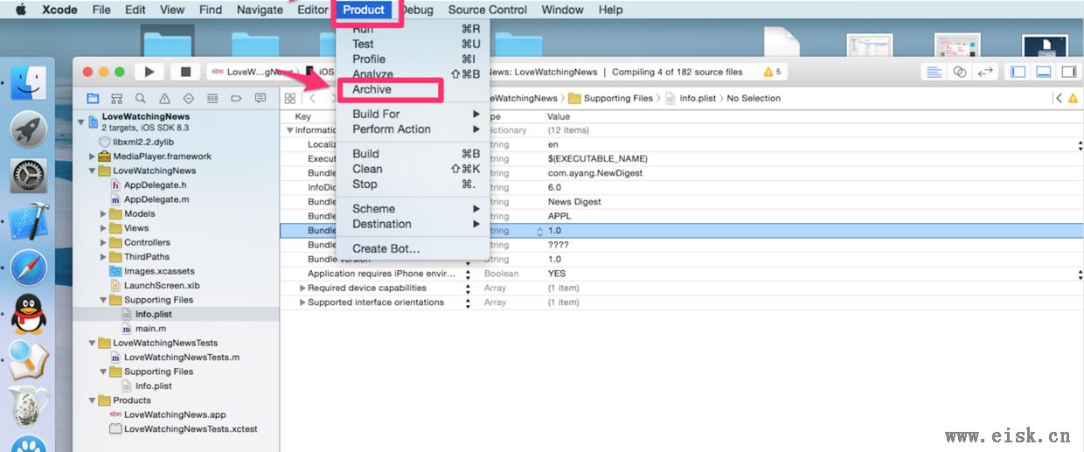Show the Project navigator folder icon
1084x452 pixels.
[x=93, y=99]
